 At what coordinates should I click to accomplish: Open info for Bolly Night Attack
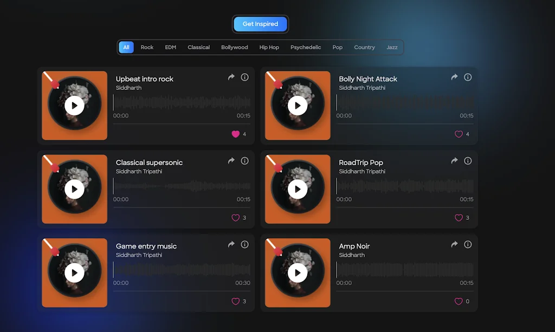pos(468,77)
